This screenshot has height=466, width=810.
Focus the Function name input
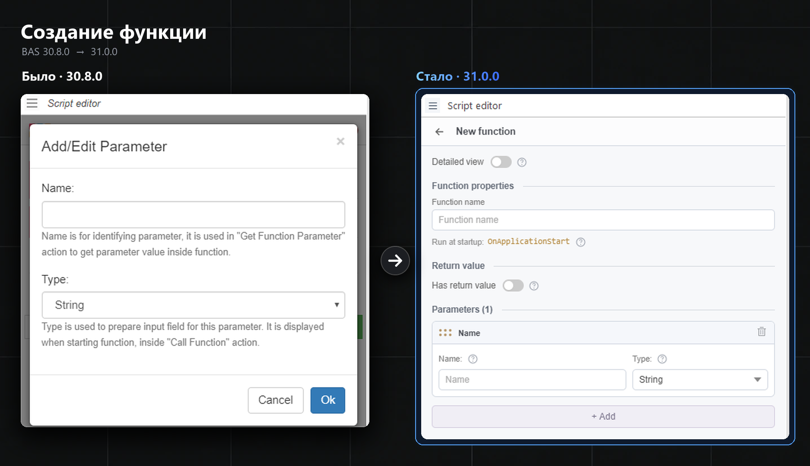point(603,220)
